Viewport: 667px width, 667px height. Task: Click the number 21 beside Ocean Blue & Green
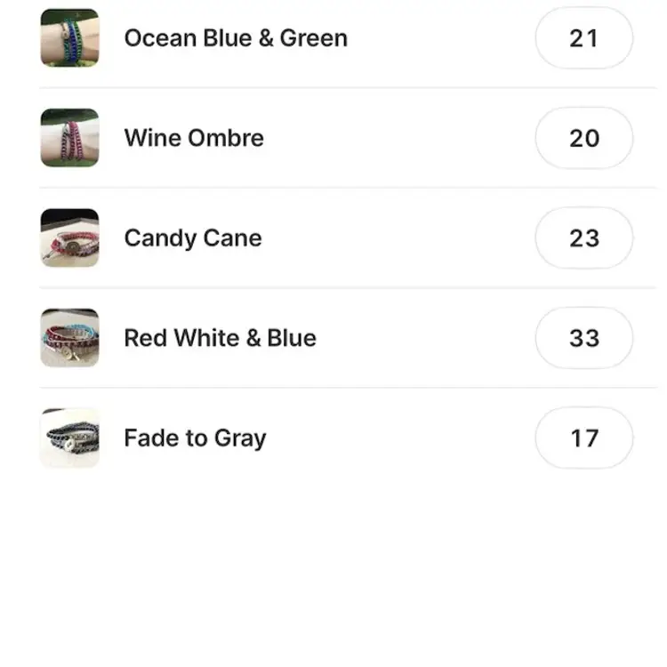[583, 38]
